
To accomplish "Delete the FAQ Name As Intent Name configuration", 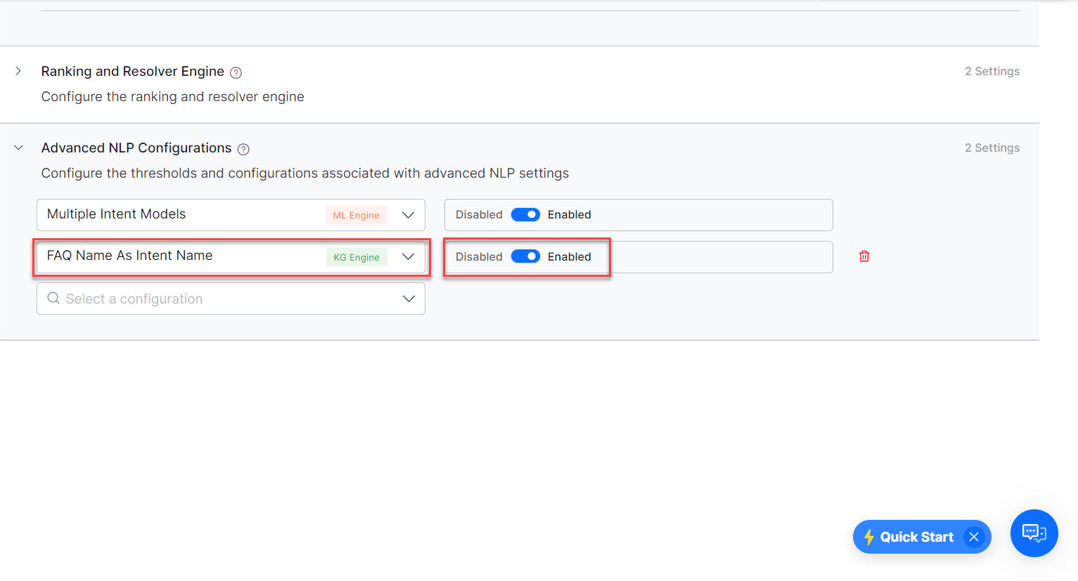I will click(864, 256).
